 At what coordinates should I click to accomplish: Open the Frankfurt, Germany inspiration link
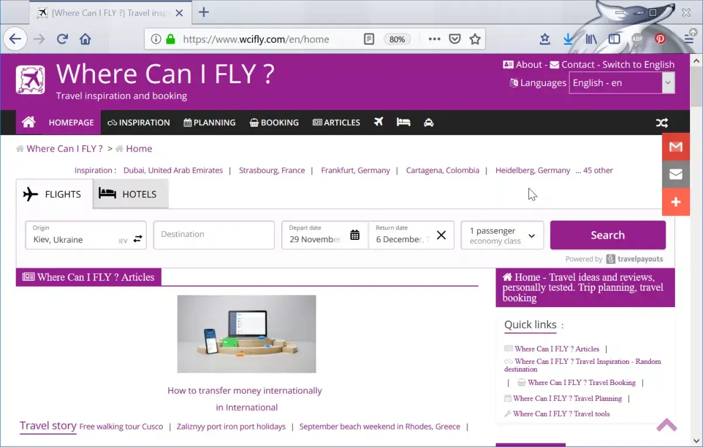click(356, 170)
